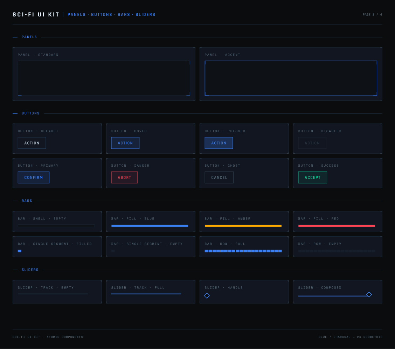Screen dimensions: 395x349
Task: Click the 'BAR · ROW · EMPTY' label
Action: click(x=320, y=244)
